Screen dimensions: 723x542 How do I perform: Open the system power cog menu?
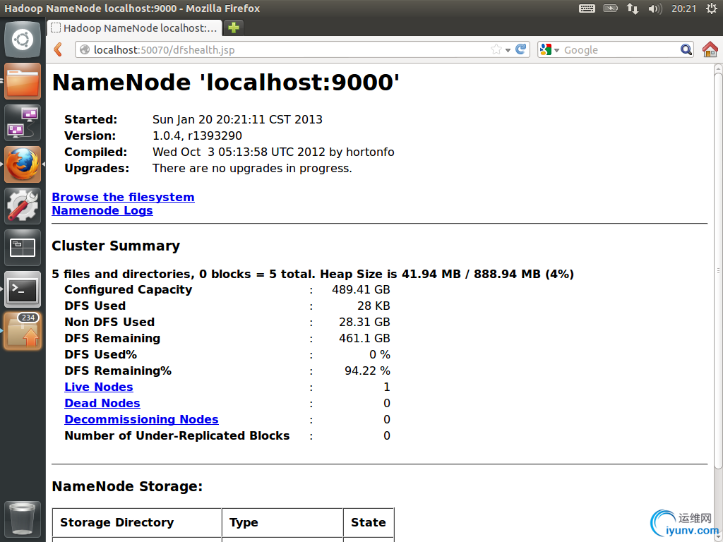pyautogui.click(x=712, y=8)
